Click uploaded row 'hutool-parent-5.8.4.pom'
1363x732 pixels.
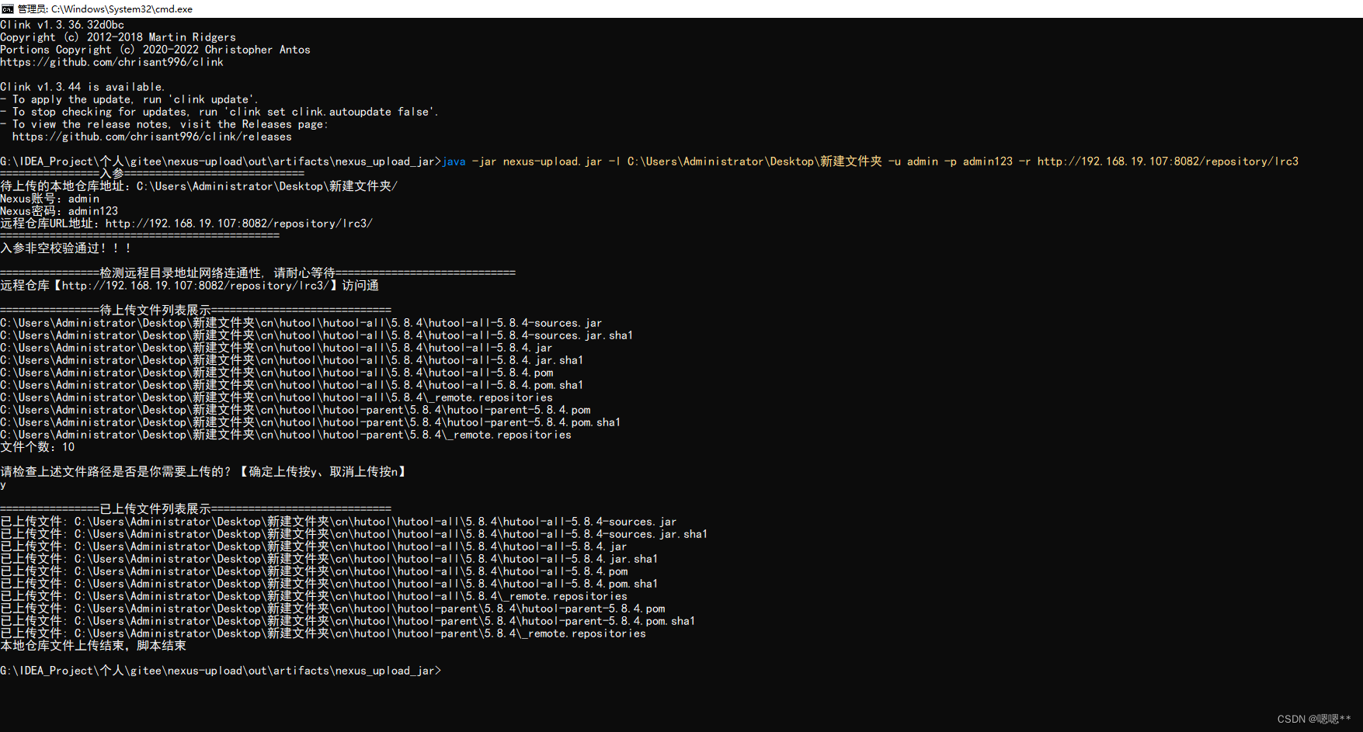332,609
